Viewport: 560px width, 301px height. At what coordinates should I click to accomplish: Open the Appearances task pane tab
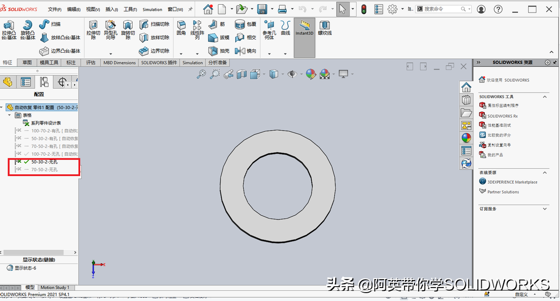[x=466, y=138]
